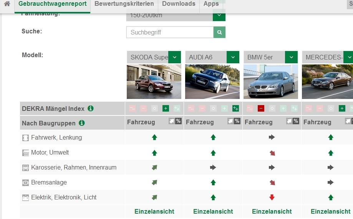Click Skoda's Bremsanlage diagonal-up arrow
This screenshot has width=353, height=219.
click(154, 182)
